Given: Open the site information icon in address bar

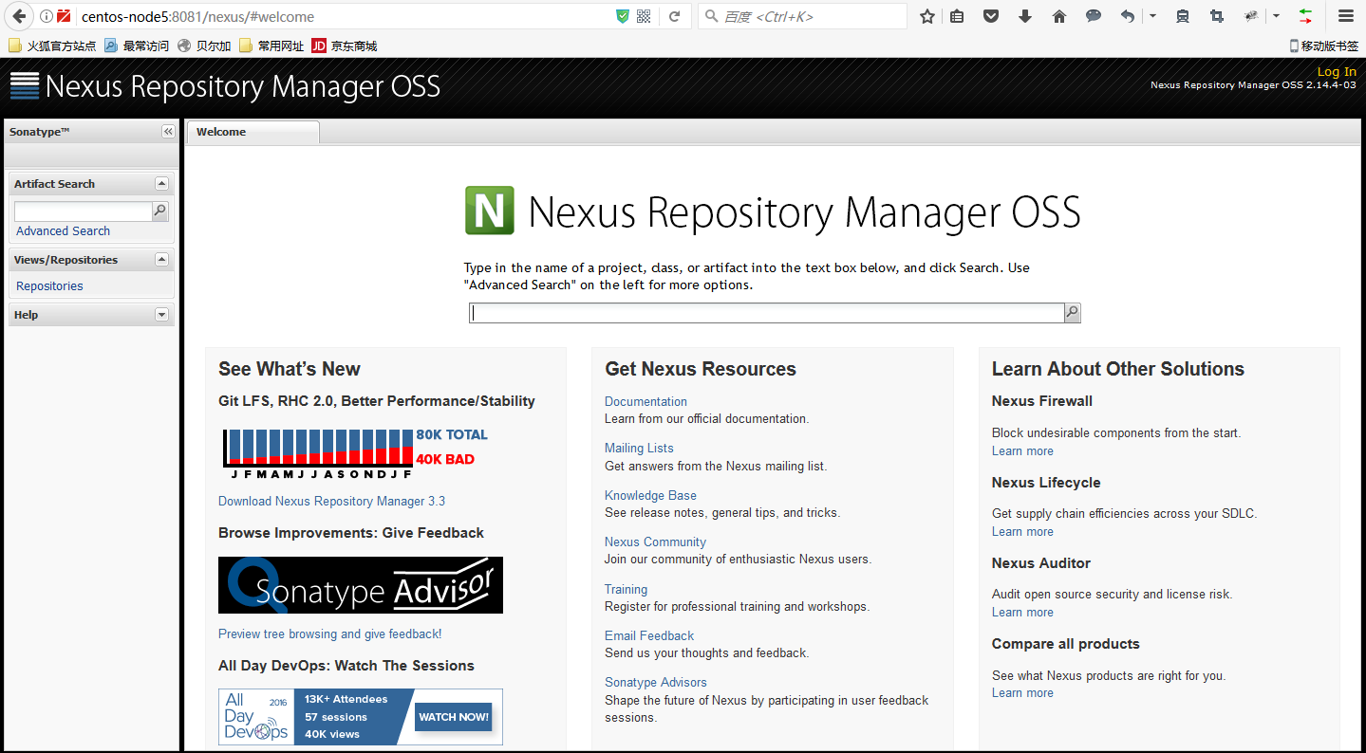Looking at the screenshot, I should point(46,16).
